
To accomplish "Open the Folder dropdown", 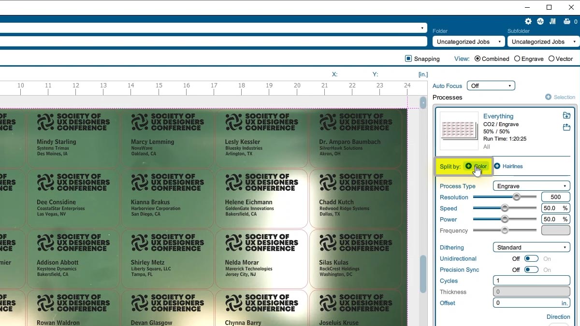I will tap(468, 42).
